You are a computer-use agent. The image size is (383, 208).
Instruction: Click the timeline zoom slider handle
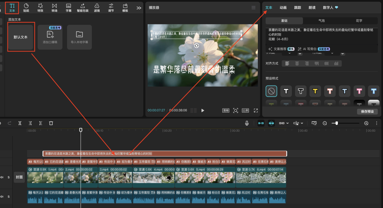click(337, 123)
